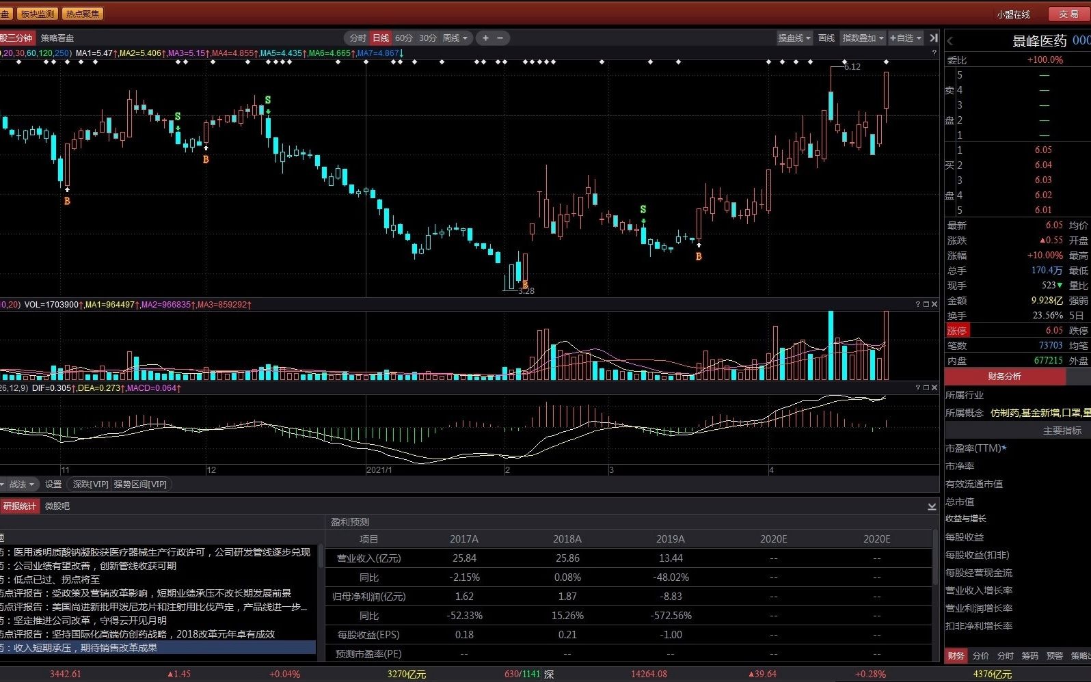The image size is (1091, 682).
Task: Click Shenzhen index value 14264.08 in status bar
Action: point(649,674)
